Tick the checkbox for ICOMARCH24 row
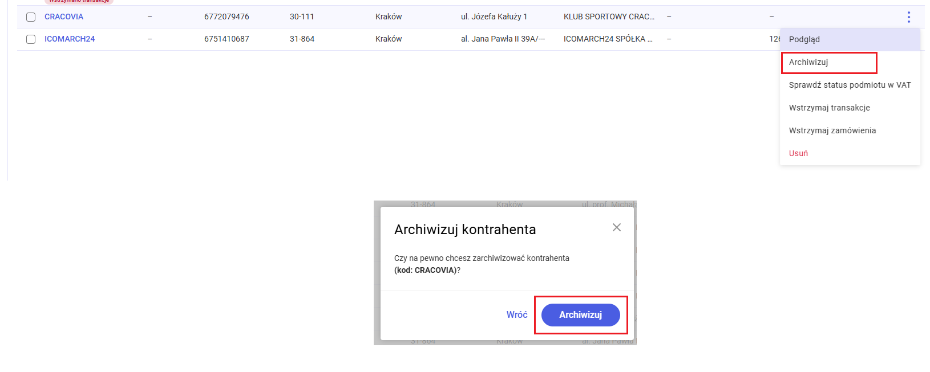The image size is (930, 372). [31, 39]
